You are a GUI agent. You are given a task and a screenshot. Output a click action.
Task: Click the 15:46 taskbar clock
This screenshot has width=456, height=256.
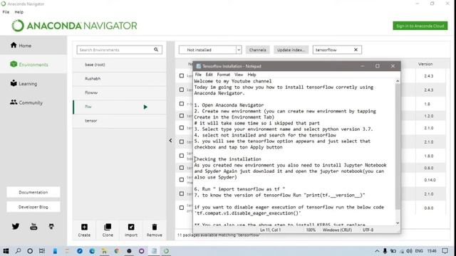[x=432, y=251]
